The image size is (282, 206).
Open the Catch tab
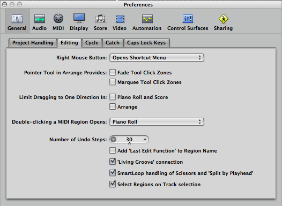pos(113,43)
